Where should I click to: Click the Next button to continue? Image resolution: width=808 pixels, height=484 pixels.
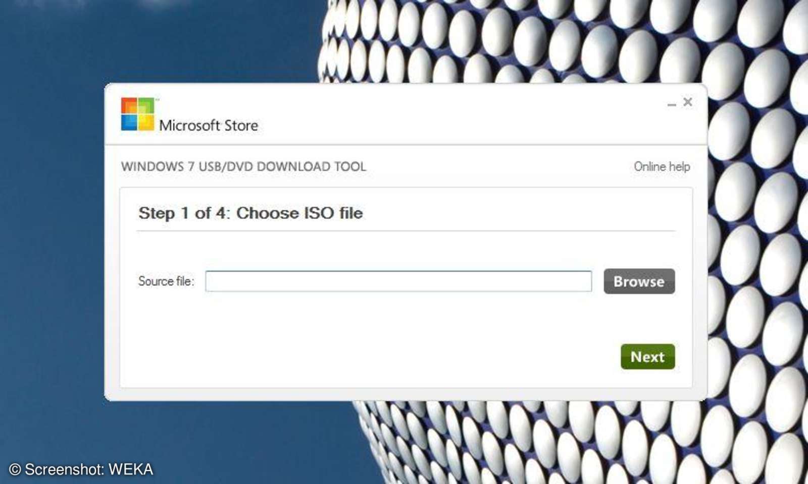[647, 357]
